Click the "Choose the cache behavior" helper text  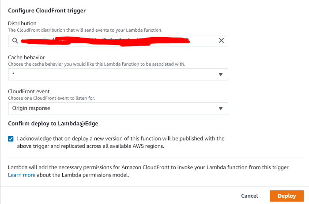pos(96,64)
